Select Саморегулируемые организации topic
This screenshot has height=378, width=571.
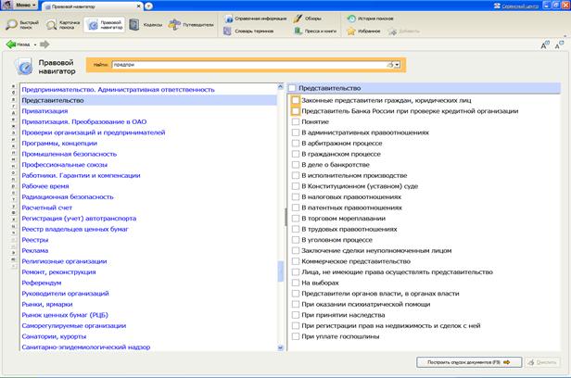click(x=74, y=325)
